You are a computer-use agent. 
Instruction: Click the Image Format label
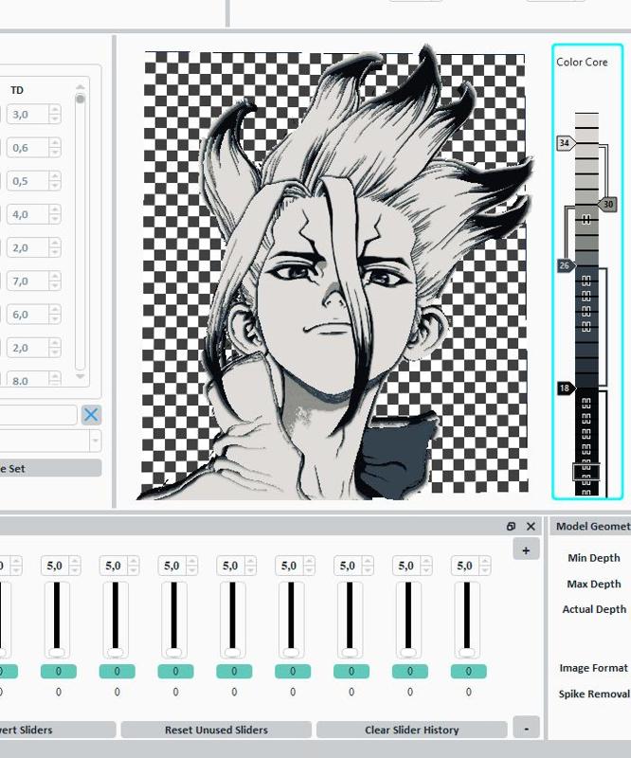click(593, 668)
